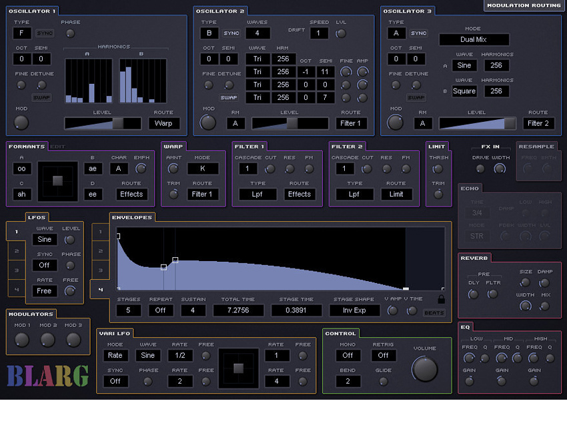567x425 pixels.
Task: Toggle Oscillator 1 Swap
Action: pos(41,97)
